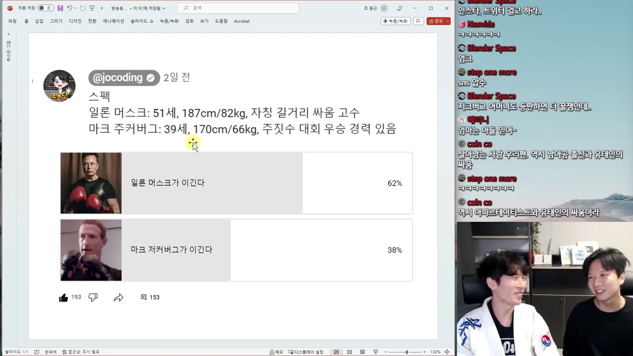Click the search box (검색)
Screen dimensions: 633x356
click(237, 8)
